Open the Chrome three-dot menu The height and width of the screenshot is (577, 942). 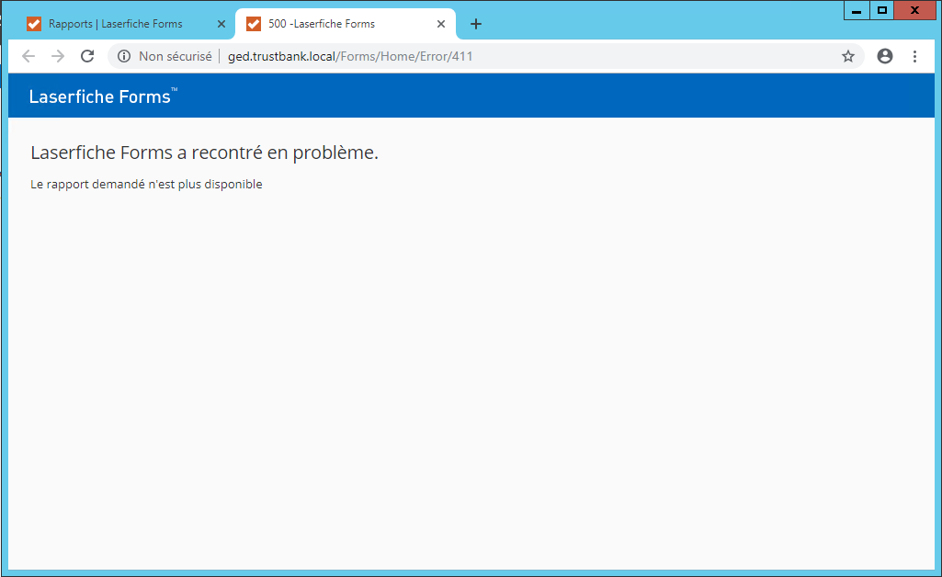pos(914,56)
